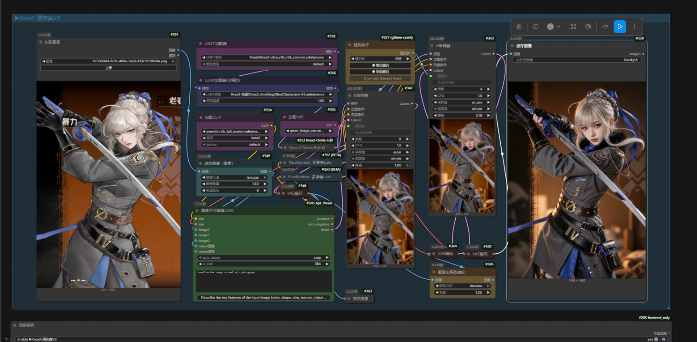Expand the color dropdown chevron in toolbox

pos(559,27)
